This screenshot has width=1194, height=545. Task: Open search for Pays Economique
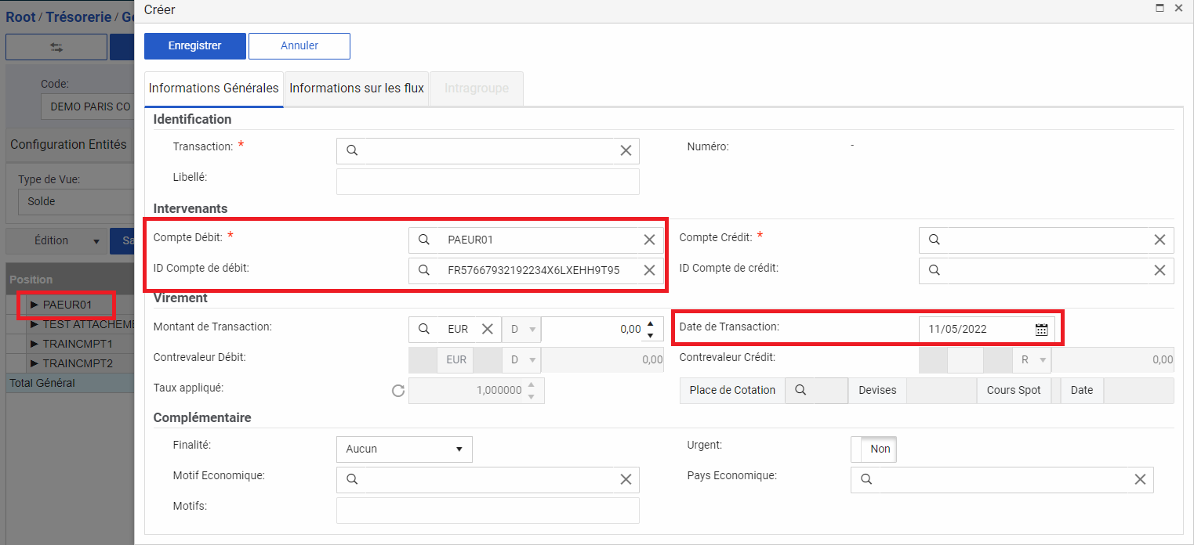[866, 479]
